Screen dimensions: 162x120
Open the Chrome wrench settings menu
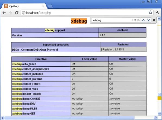click(157, 12)
